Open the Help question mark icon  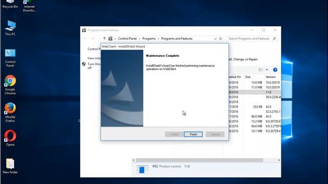pos(275,70)
